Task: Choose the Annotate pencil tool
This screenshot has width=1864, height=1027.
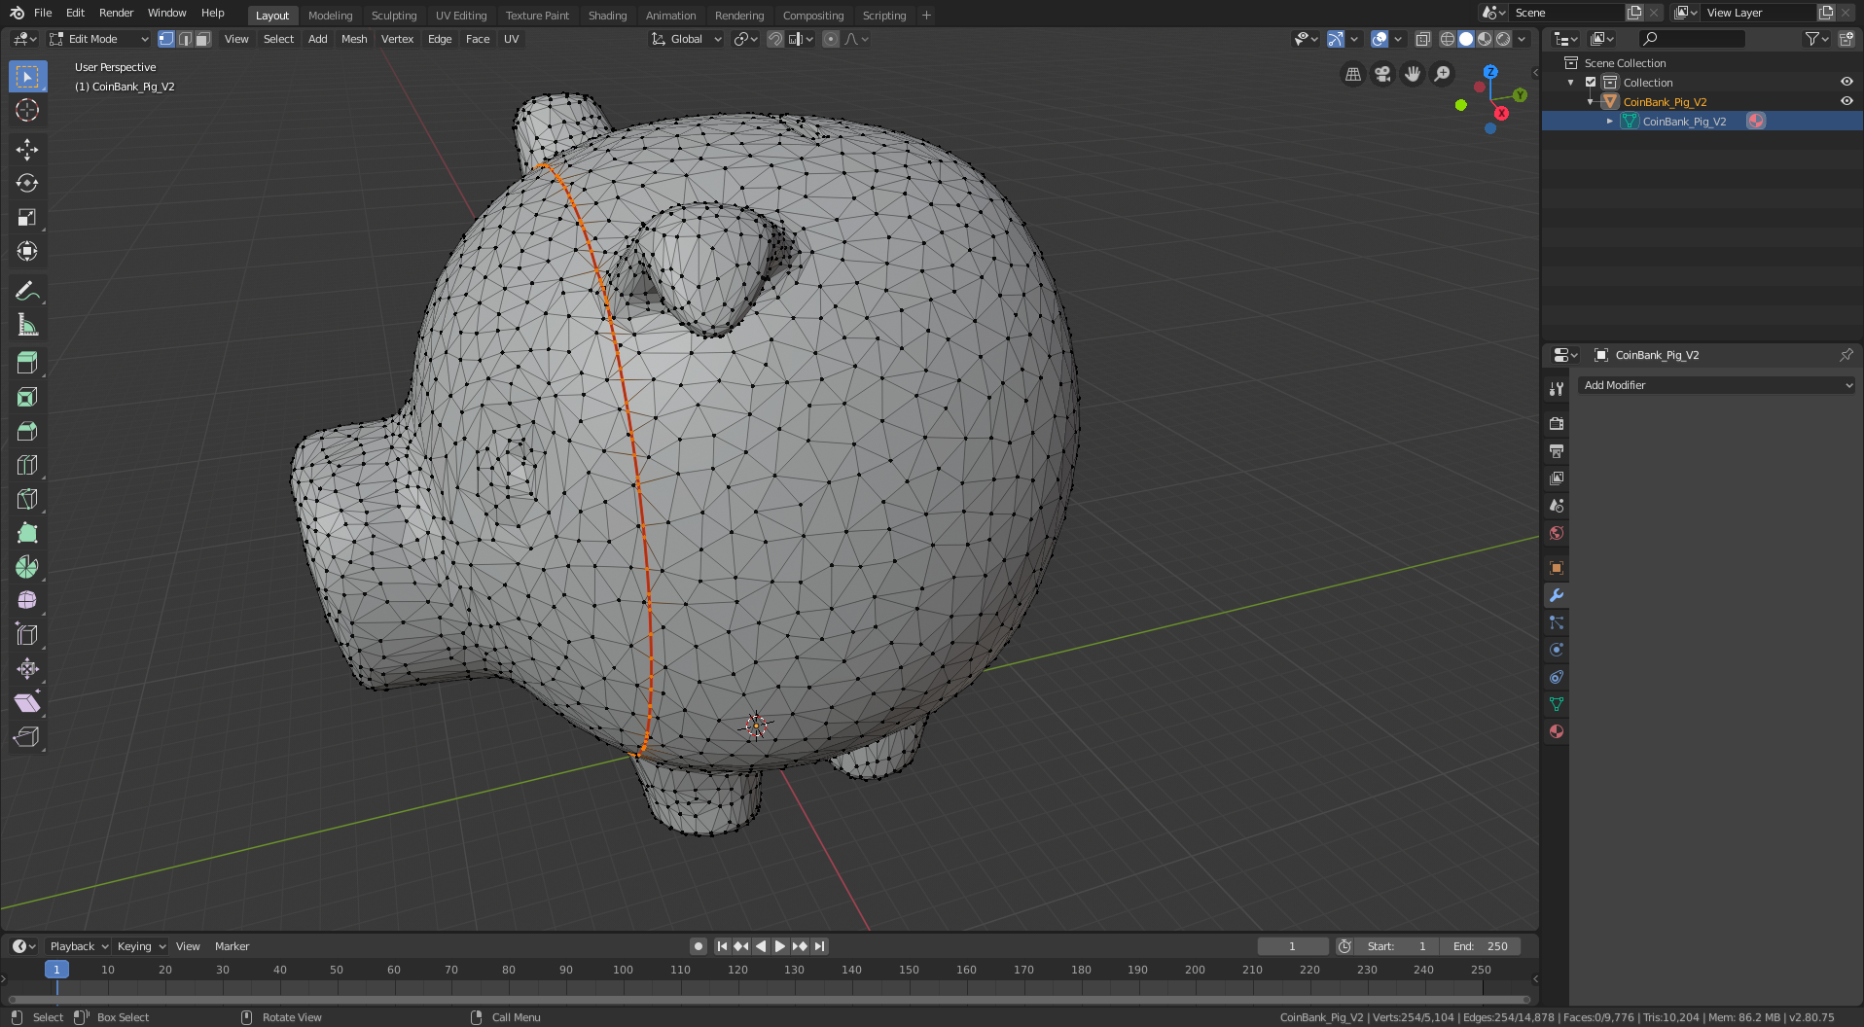Action: 27,291
